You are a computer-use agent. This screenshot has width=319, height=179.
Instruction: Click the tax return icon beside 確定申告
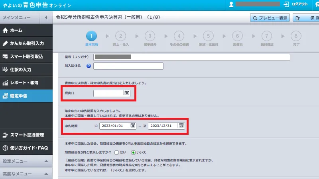[x=5, y=96]
